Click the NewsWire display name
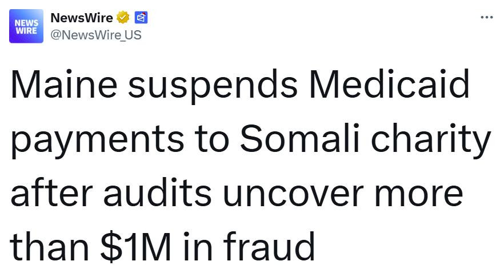 (x=82, y=18)
